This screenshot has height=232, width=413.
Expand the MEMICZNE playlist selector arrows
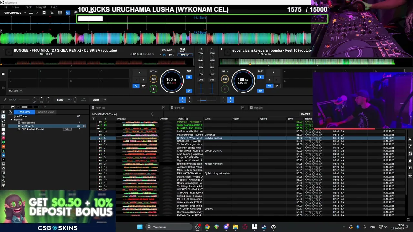(152, 114)
